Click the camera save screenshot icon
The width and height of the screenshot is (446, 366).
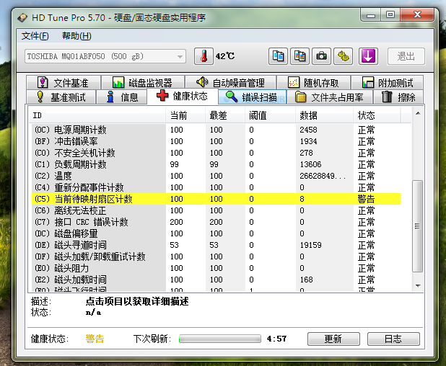[321, 56]
